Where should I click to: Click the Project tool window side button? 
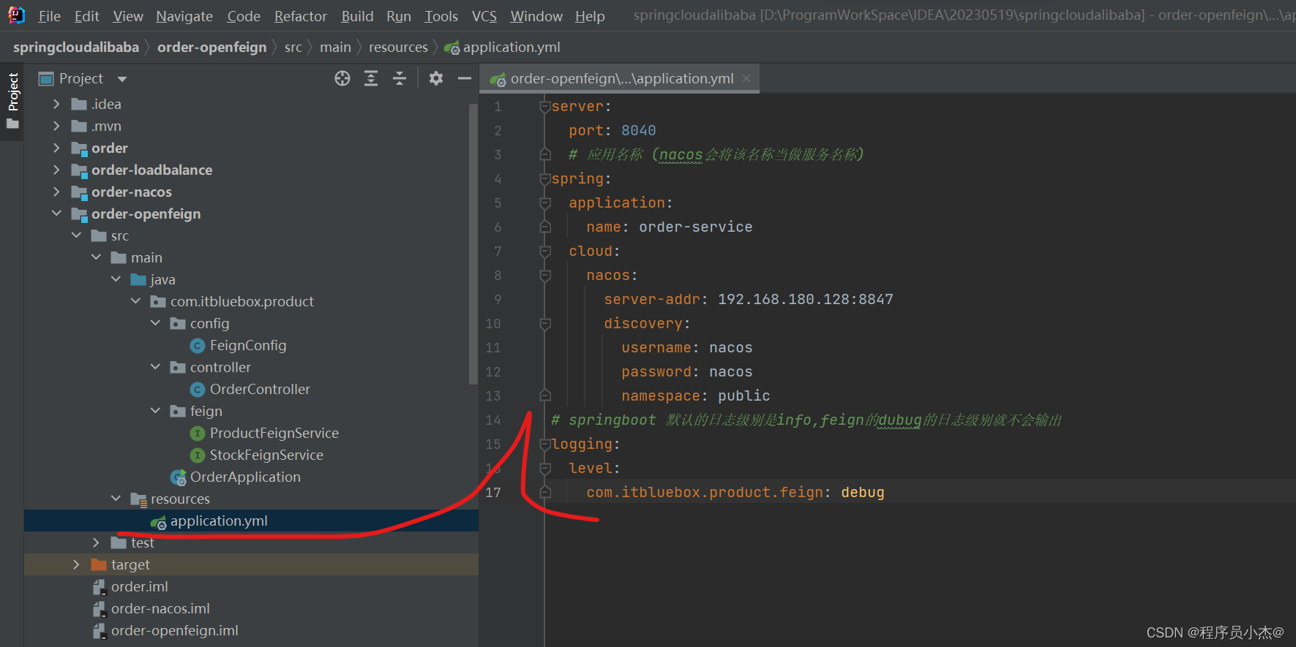(12, 101)
